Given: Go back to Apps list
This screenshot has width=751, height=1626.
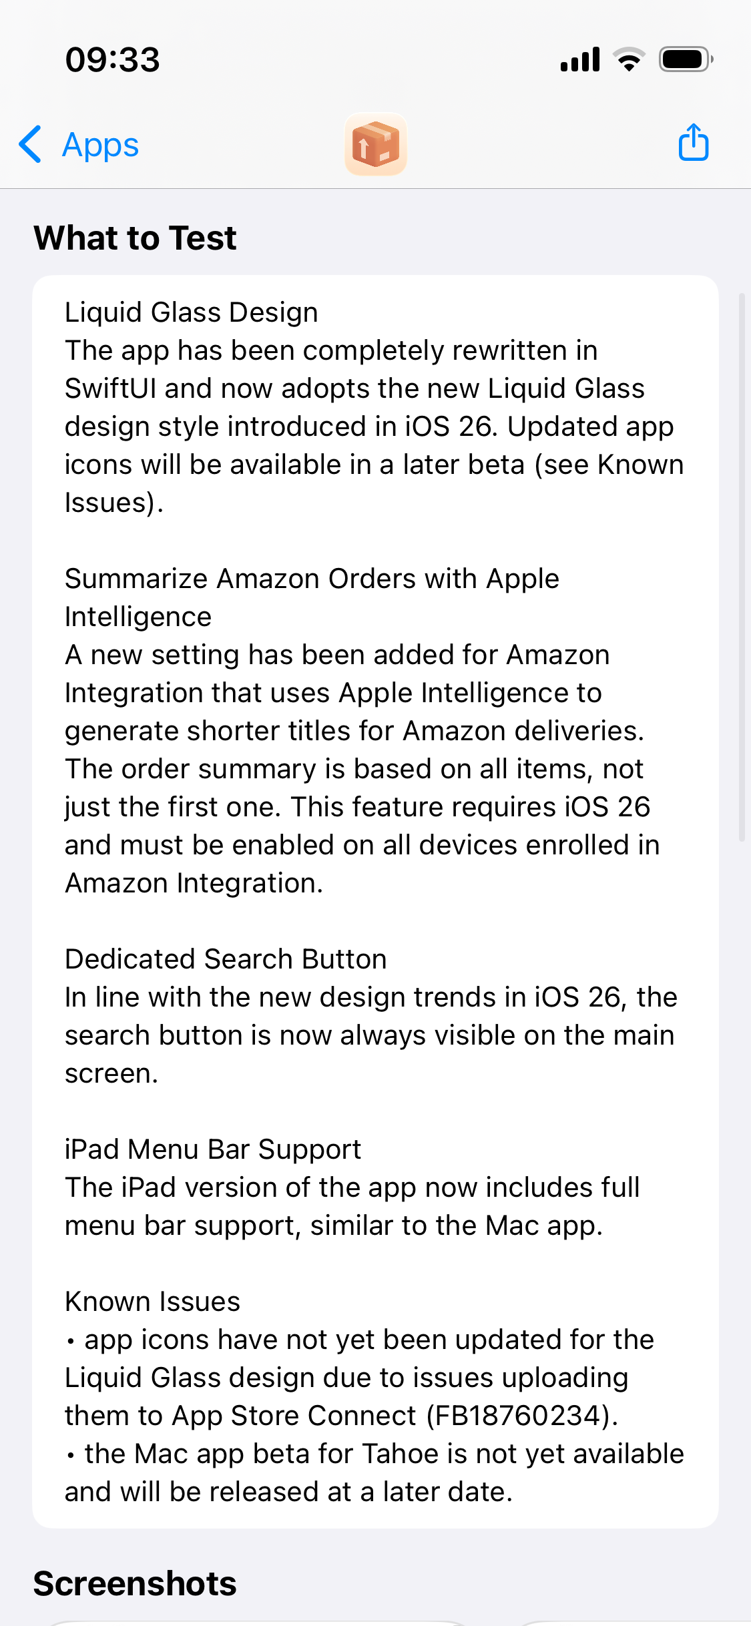Looking at the screenshot, I should pyautogui.click(x=100, y=145).
